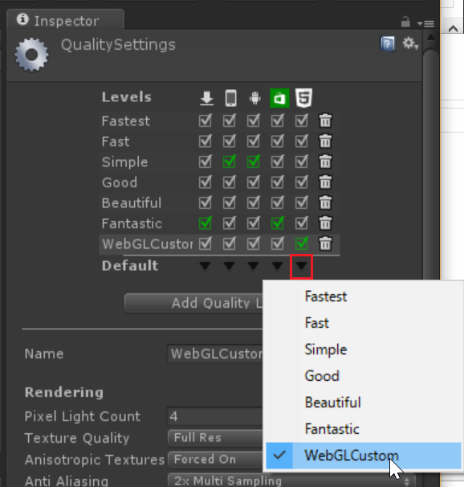This screenshot has height=487, width=464.
Task: Open Default level dropdown for WebGL
Action: tap(301, 266)
